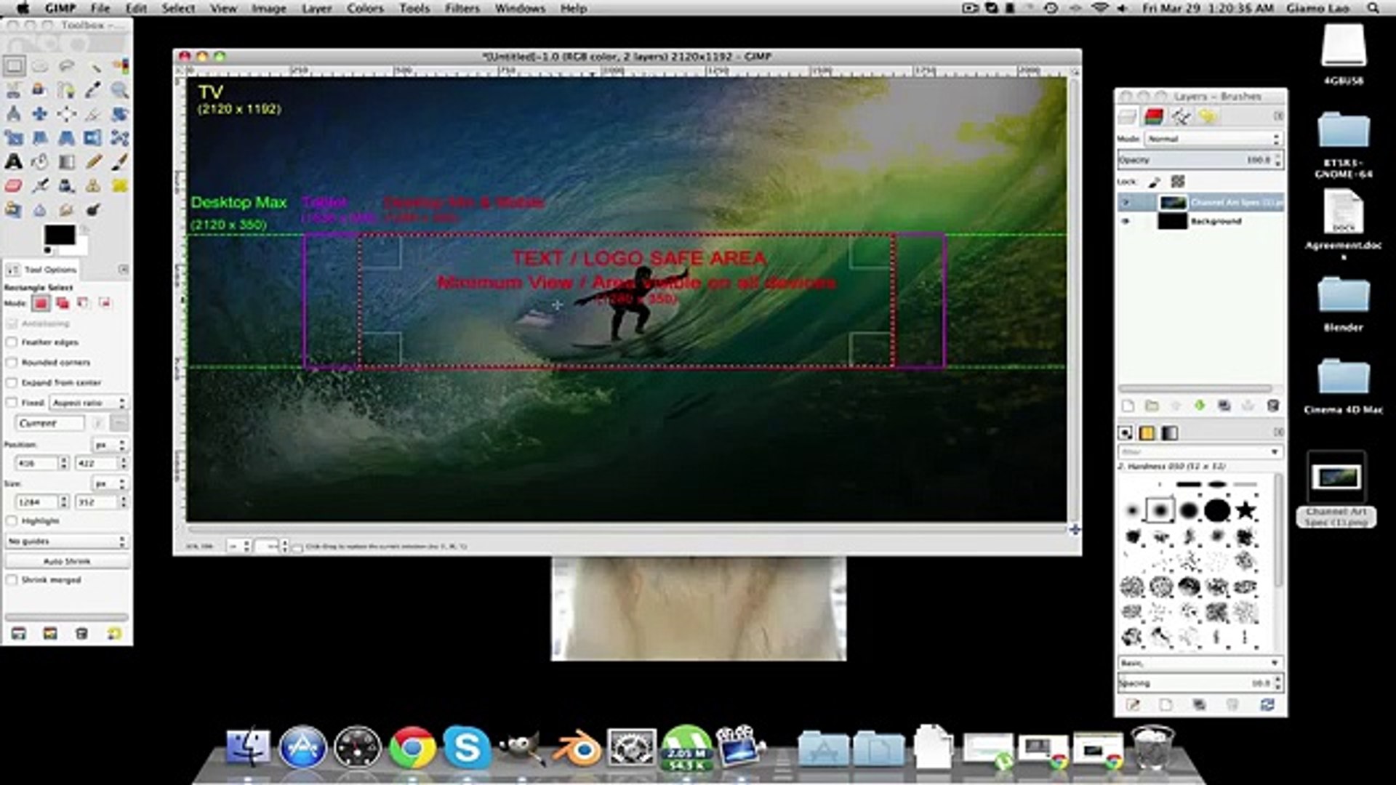The image size is (1396, 785).
Task: Create a new layer in the Layers panel
Action: [1128, 406]
